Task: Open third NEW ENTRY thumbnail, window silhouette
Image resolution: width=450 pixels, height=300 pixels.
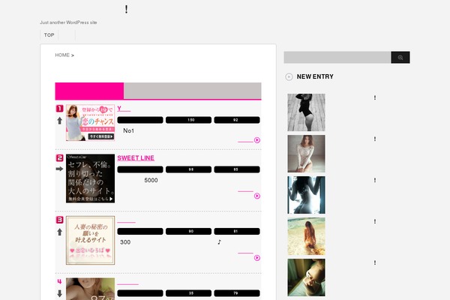Action: pos(306,195)
